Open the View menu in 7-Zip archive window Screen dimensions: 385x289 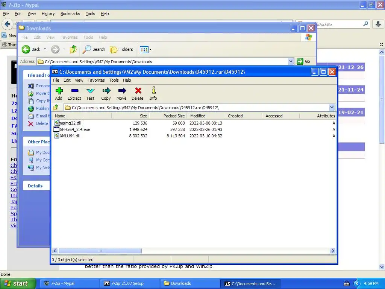coord(79,80)
